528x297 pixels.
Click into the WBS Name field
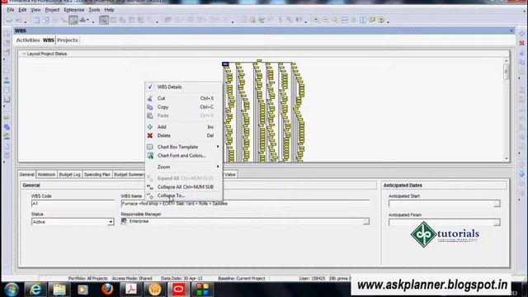coord(245,204)
